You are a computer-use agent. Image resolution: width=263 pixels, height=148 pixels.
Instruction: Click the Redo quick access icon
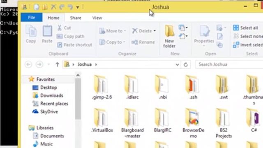(x=70, y=7)
